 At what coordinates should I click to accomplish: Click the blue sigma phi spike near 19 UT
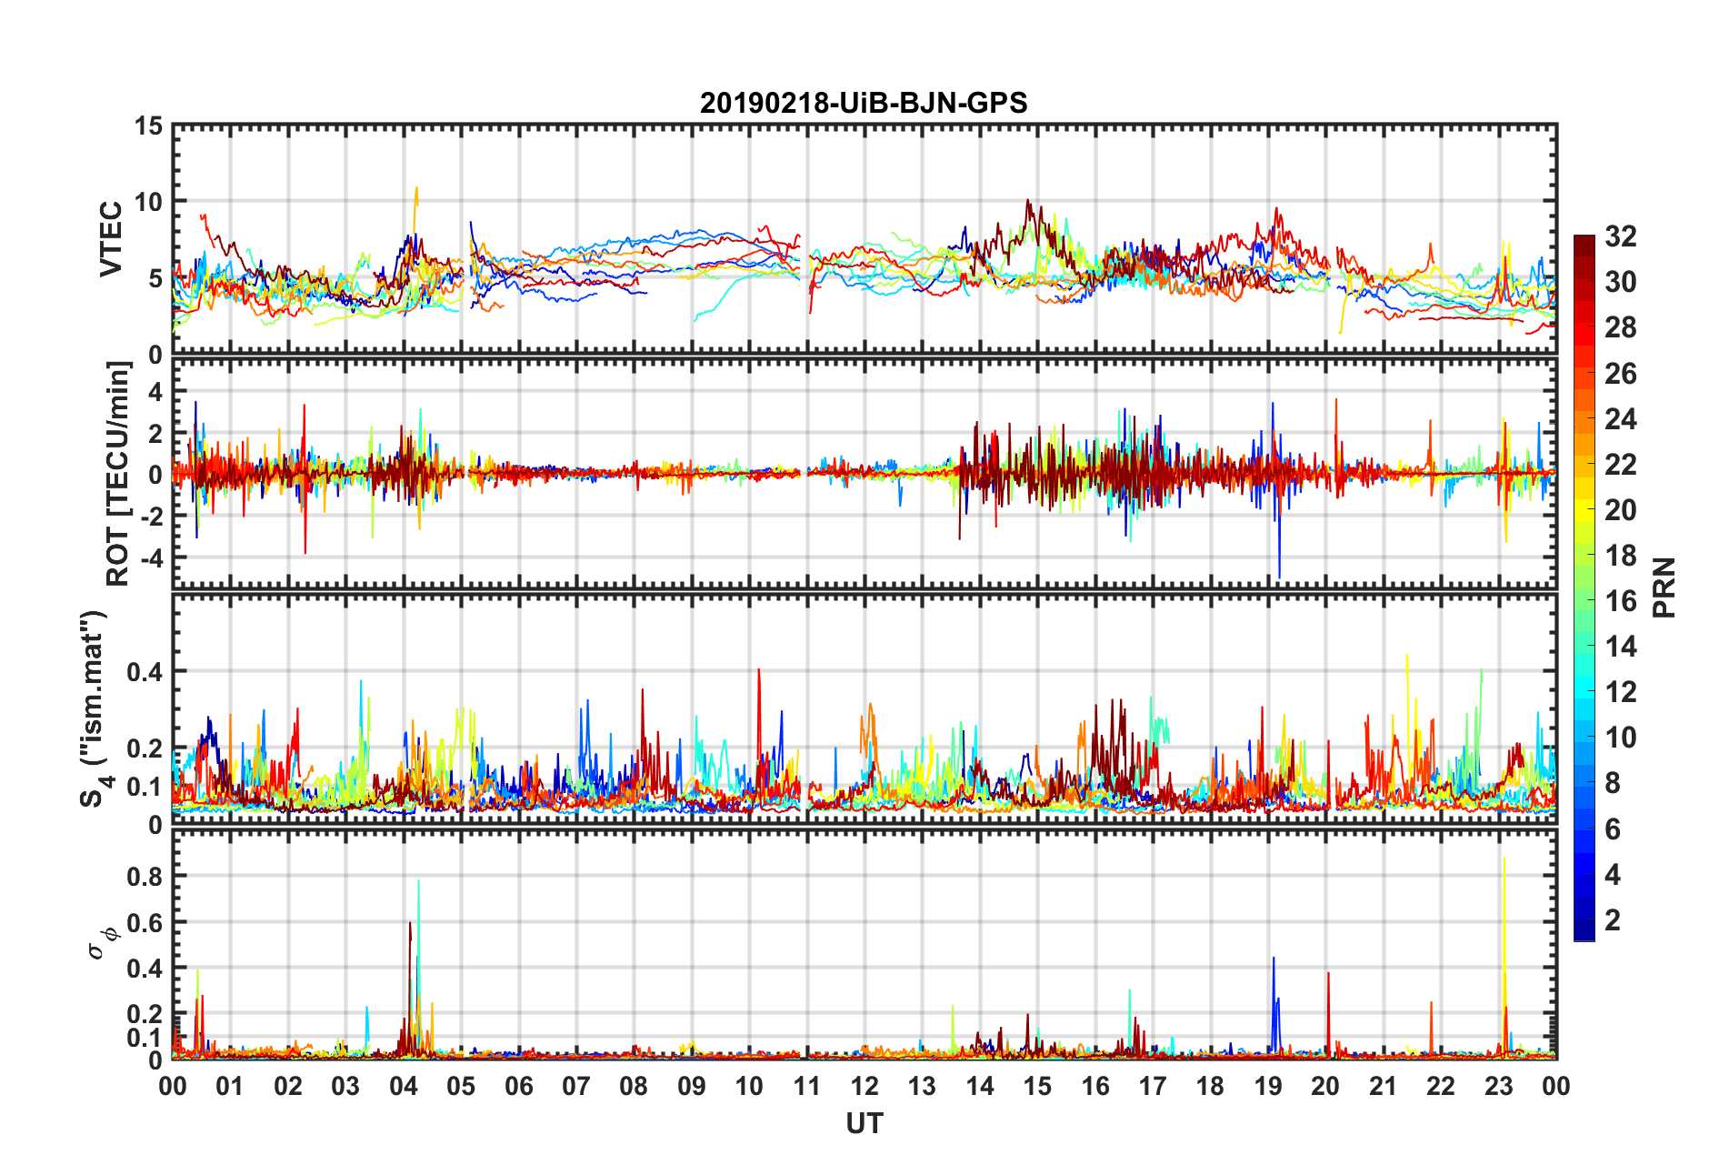pyautogui.click(x=1275, y=1005)
